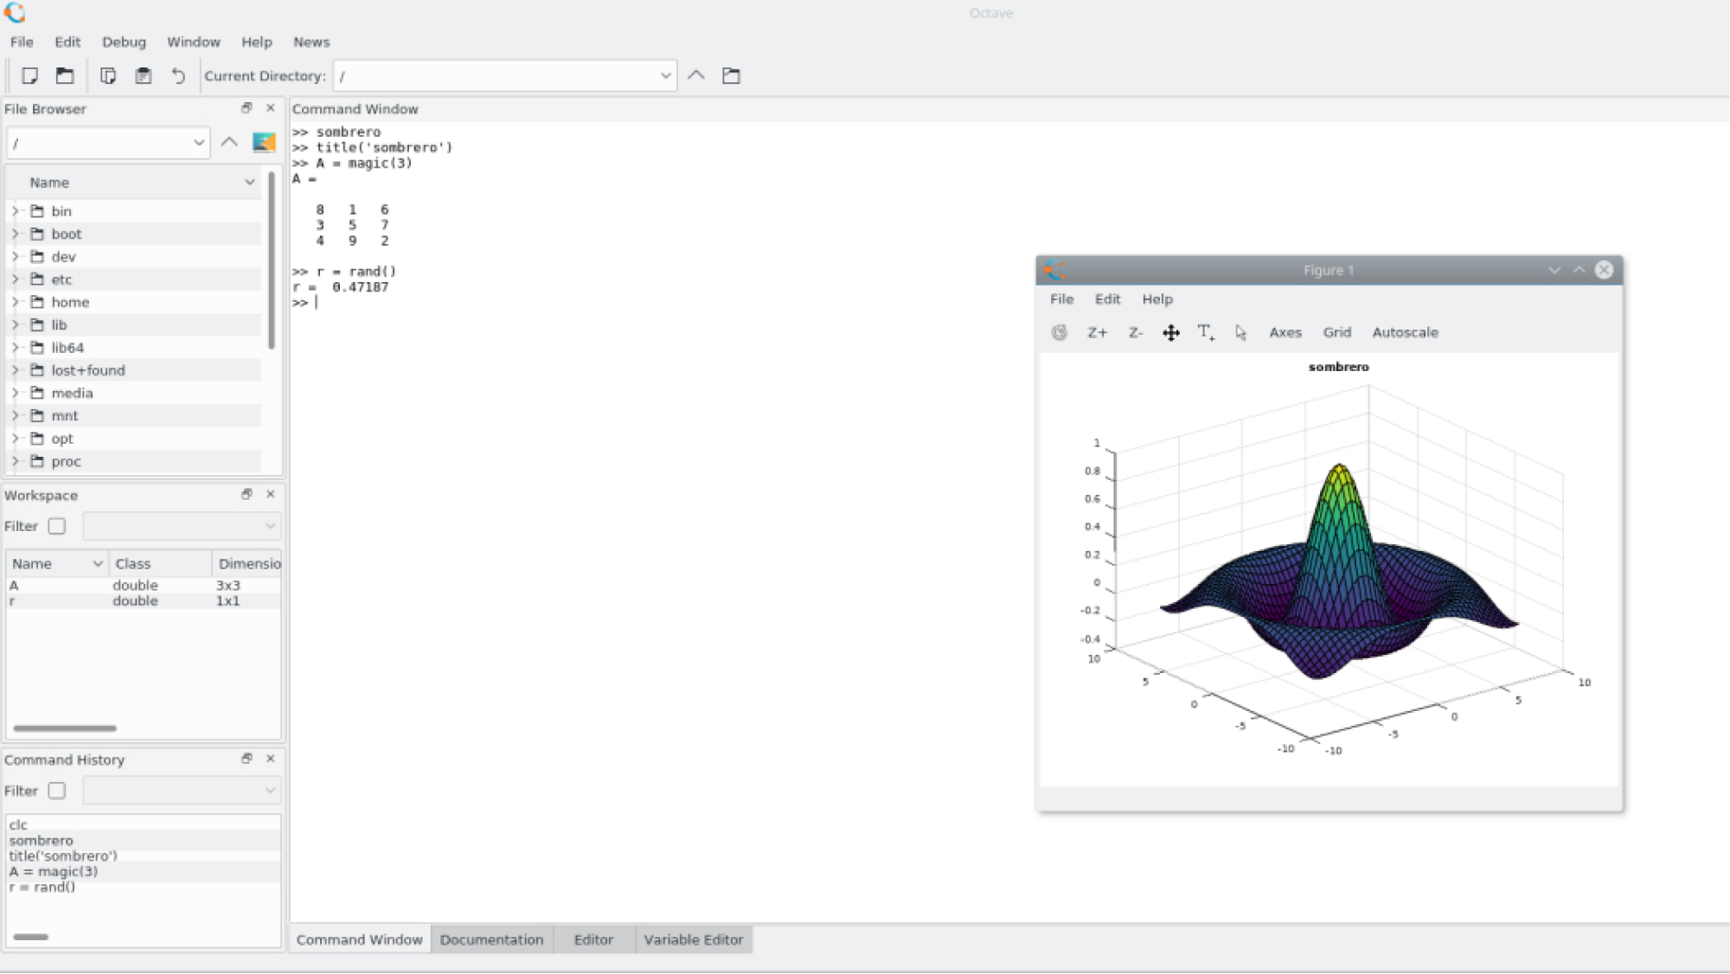This screenshot has width=1730, height=974.
Task: Enable the Filter checkbox in Command History
Action: (57, 791)
